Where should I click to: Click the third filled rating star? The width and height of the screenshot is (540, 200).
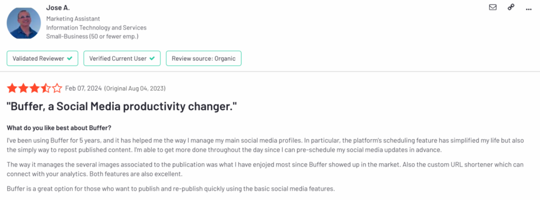click(34, 89)
